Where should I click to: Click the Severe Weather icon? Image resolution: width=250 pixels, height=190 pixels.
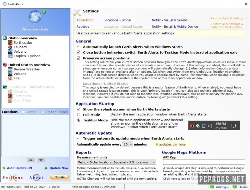click(x=10, y=69)
